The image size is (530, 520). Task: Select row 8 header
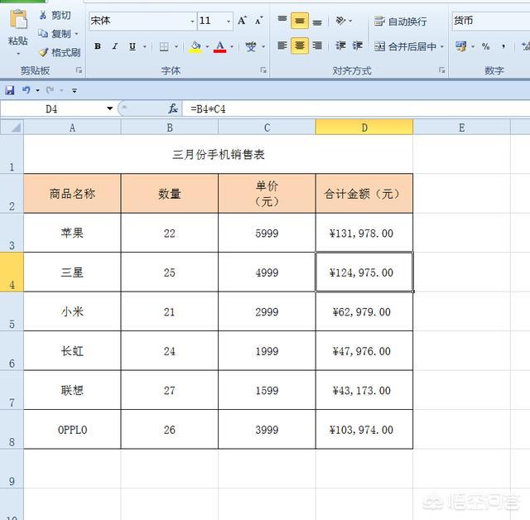[12, 430]
